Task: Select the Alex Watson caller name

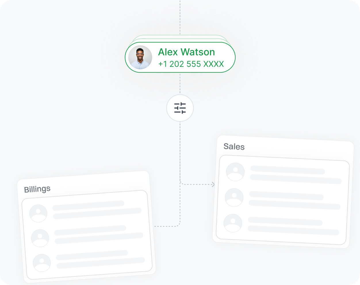Action: (x=186, y=52)
